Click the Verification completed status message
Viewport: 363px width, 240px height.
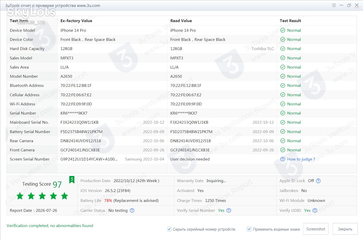point(50,226)
